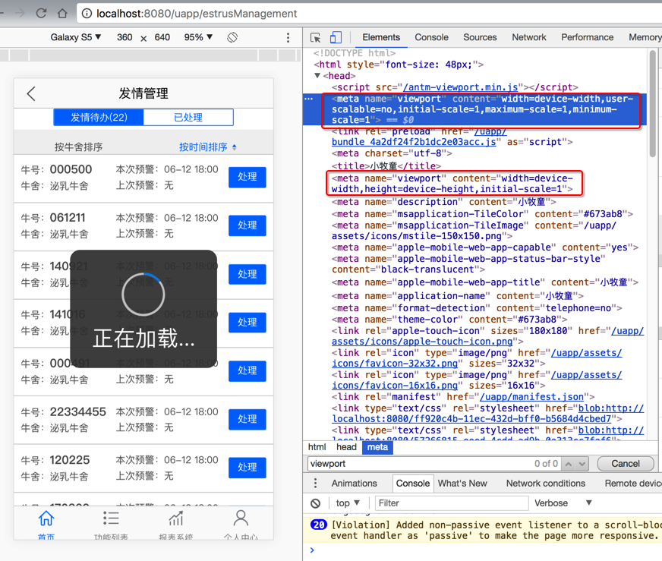Click the device height field 640
The height and width of the screenshot is (561, 662).
[x=162, y=37]
